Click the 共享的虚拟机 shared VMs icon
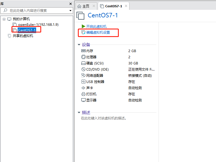Viewport: 216px width, 162px height. click(x=9, y=36)
